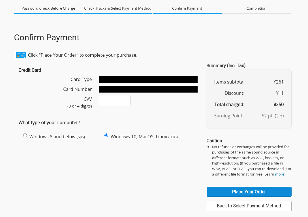Screen dimensions: 308x217
Task: Select the Confirm Payment step tab
Action: (187, 8)
